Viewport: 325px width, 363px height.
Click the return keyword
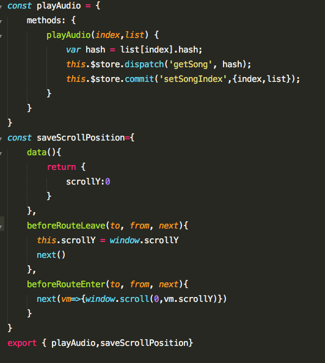(x=61, y=167)
